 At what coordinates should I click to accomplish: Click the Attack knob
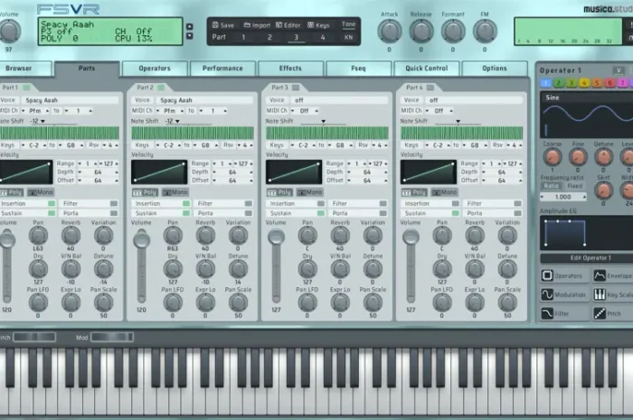(x=389, y=32)
